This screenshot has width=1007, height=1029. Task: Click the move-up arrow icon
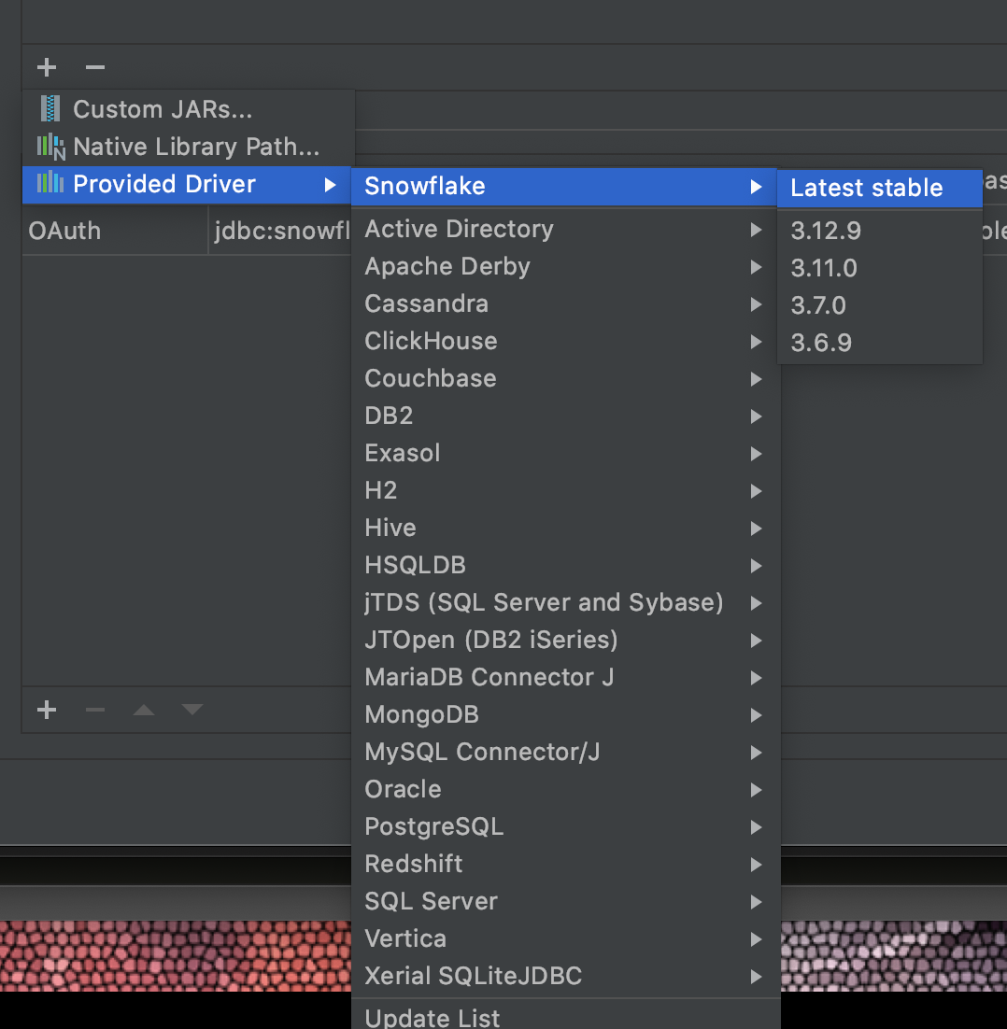click(143, 710)
